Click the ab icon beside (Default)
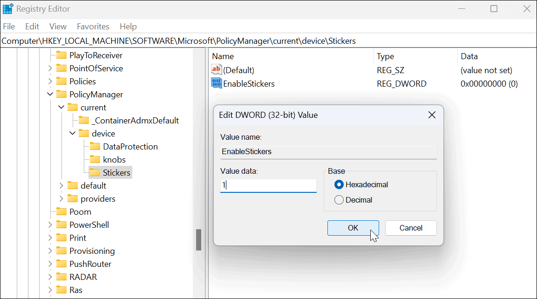Screen dimensions: 537x299 (x=216, y=69)
